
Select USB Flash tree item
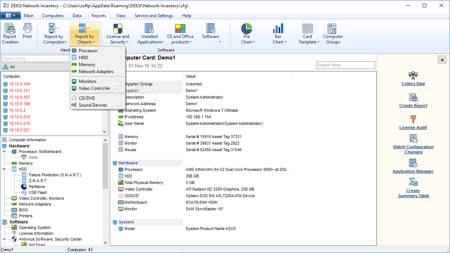pyautogui.click(x=38, y=192)
